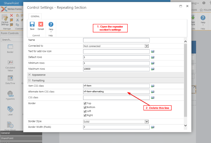Click the Minimum rows input field
211x143 pixels.
pyautogui.click(x=116, y=63)
